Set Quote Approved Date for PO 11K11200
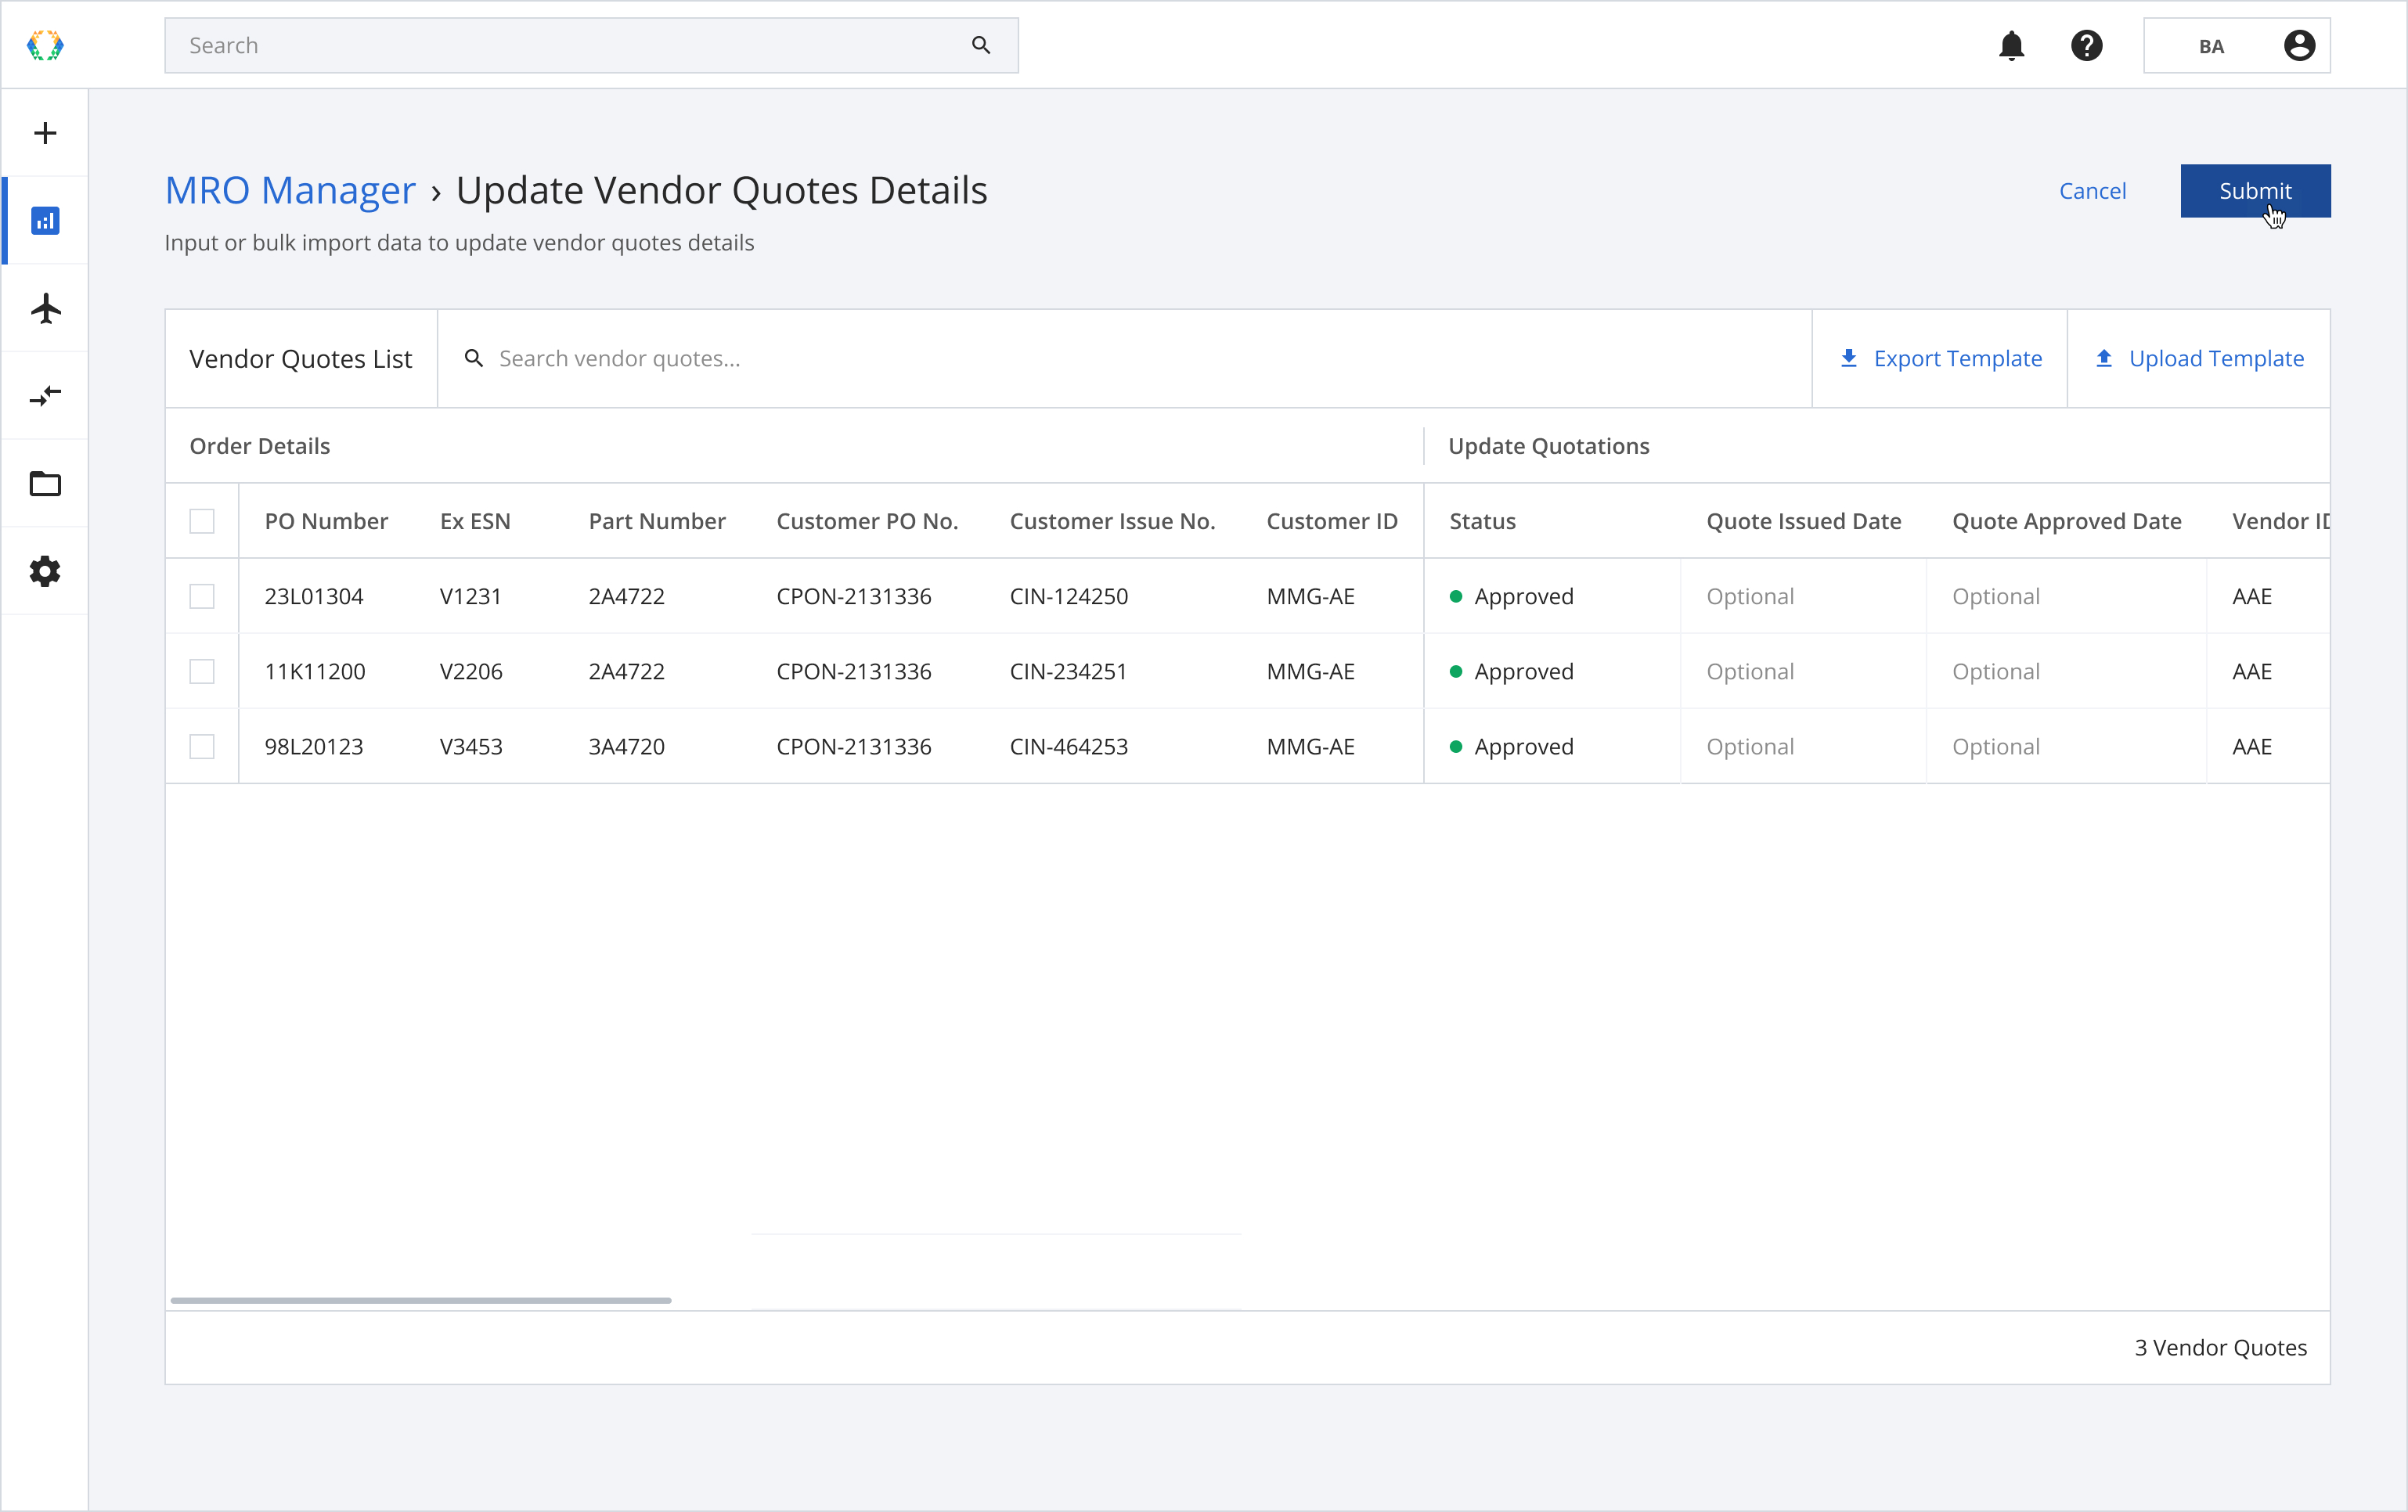 2066,671
